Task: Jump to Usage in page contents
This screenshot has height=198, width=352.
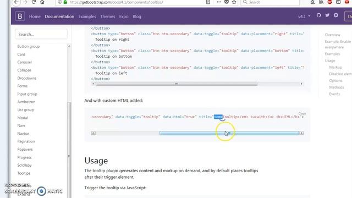Action: [330, 61]
